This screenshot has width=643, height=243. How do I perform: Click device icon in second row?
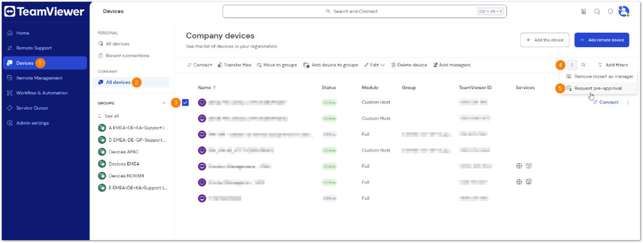click(202, 118)
